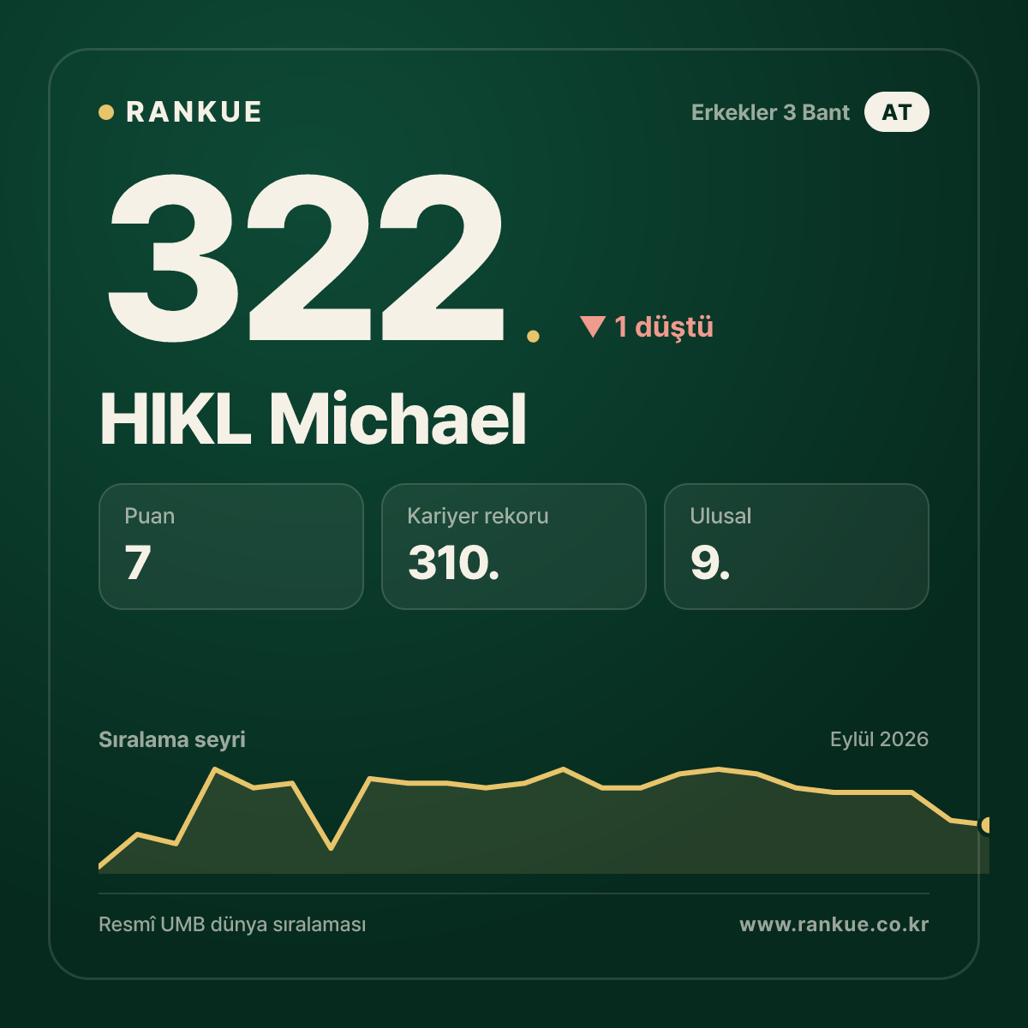
Task: Select the AT country badge
Action: coord(896,112)
